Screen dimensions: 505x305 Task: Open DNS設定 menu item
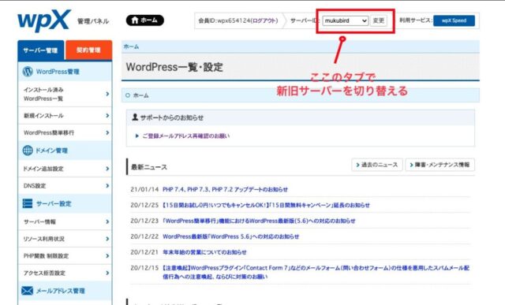coord(65,186)
